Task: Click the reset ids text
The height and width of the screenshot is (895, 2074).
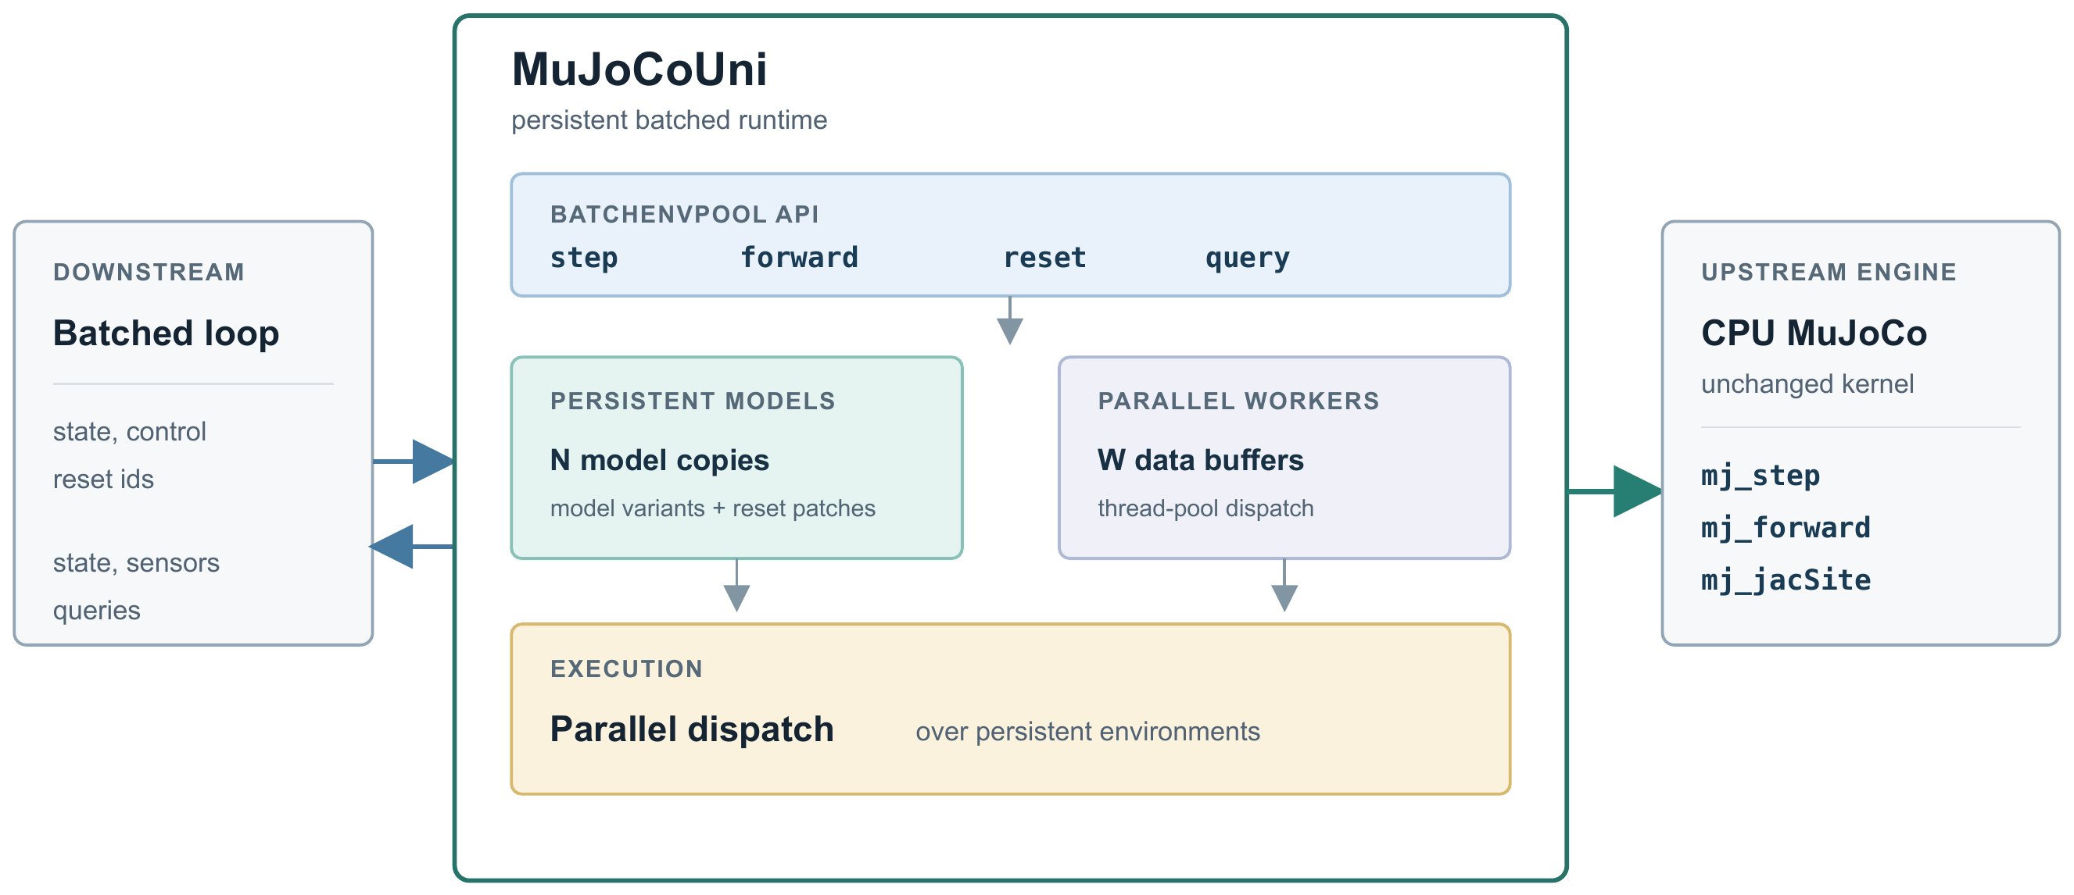Action: pos(103,480)
